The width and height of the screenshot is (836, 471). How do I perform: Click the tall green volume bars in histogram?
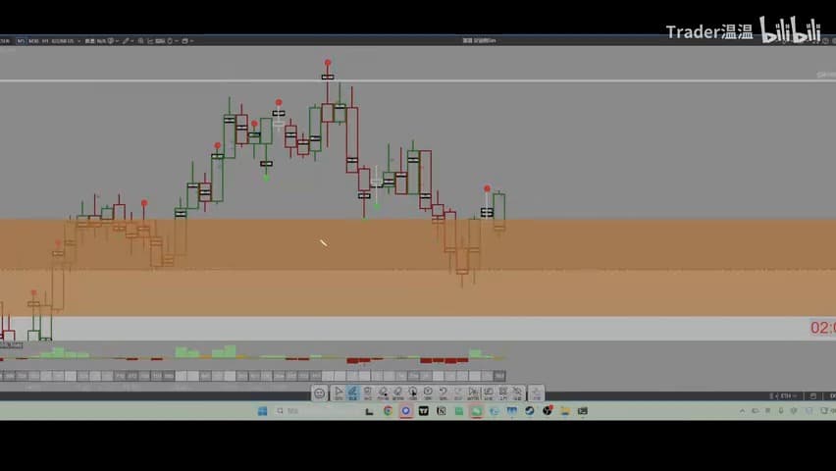[x=224, y=351]
